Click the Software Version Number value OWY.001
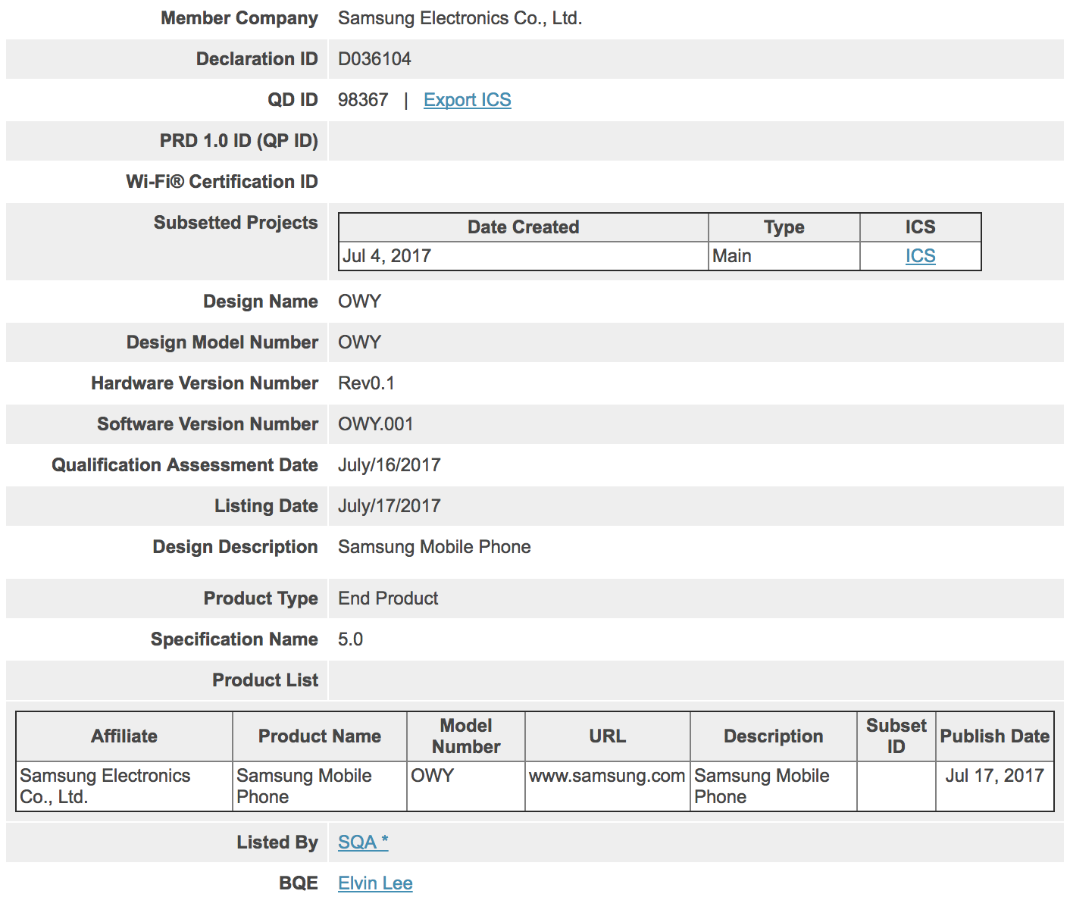The image size is (1070, 897). coord(375,424)
